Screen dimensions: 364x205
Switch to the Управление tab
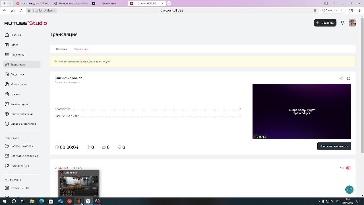tap(81, 49)
